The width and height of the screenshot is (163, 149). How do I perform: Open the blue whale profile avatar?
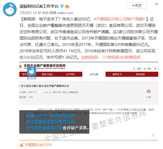tap(10, 10)
